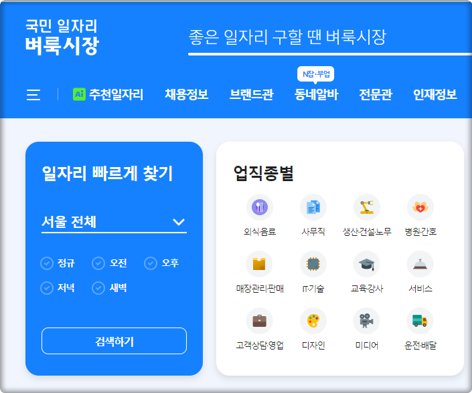472x393 pixels.
Task: Click the 병원·간호 text label
Action: tap(420, 232)
